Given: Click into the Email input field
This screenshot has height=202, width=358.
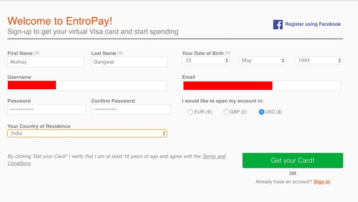Looking at the screenshot, I should 262,85.
